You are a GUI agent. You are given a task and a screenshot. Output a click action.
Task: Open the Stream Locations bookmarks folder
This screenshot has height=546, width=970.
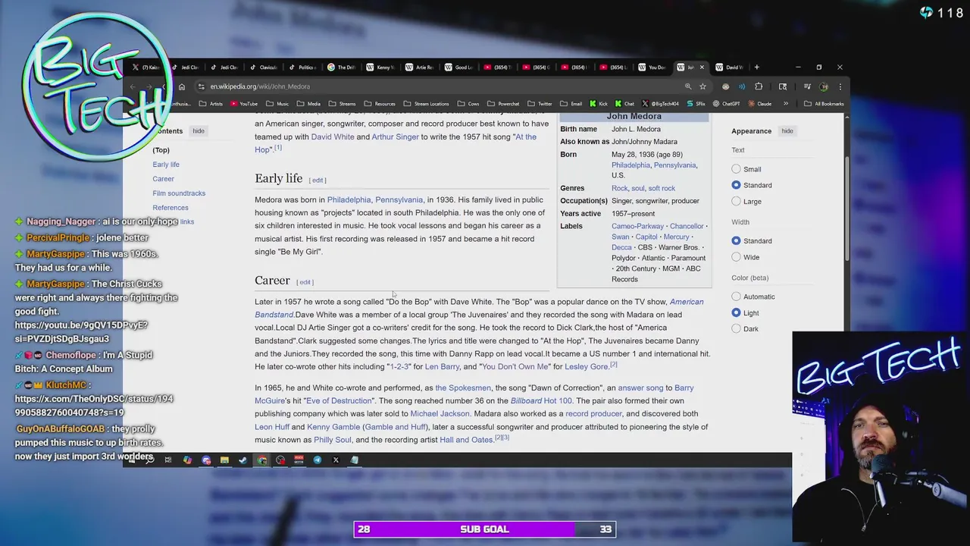tap(427, 104)
